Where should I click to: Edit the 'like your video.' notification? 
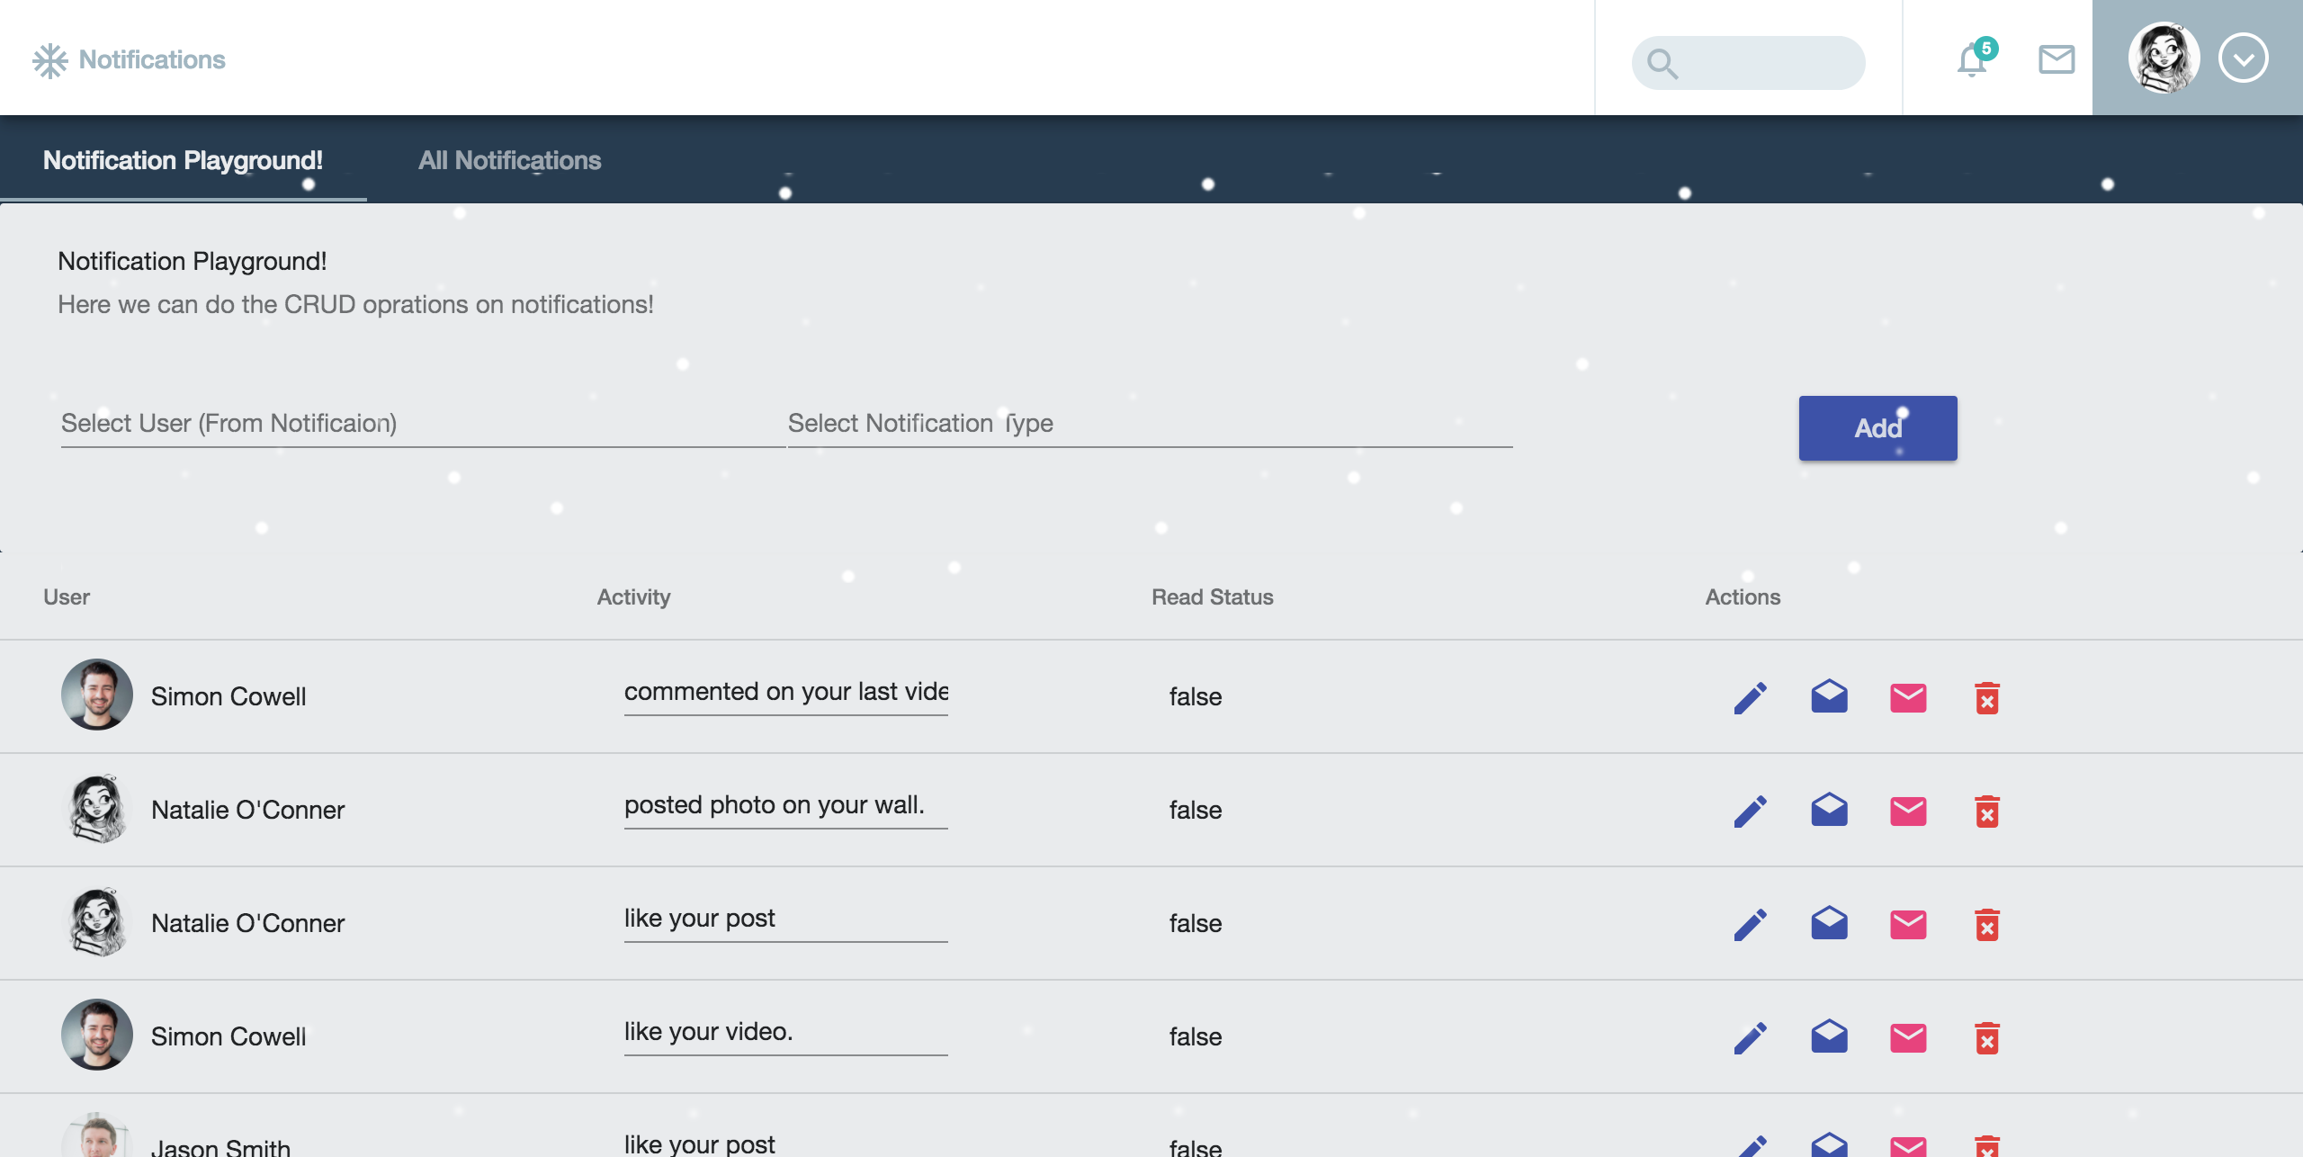tap(1750, 1037)
